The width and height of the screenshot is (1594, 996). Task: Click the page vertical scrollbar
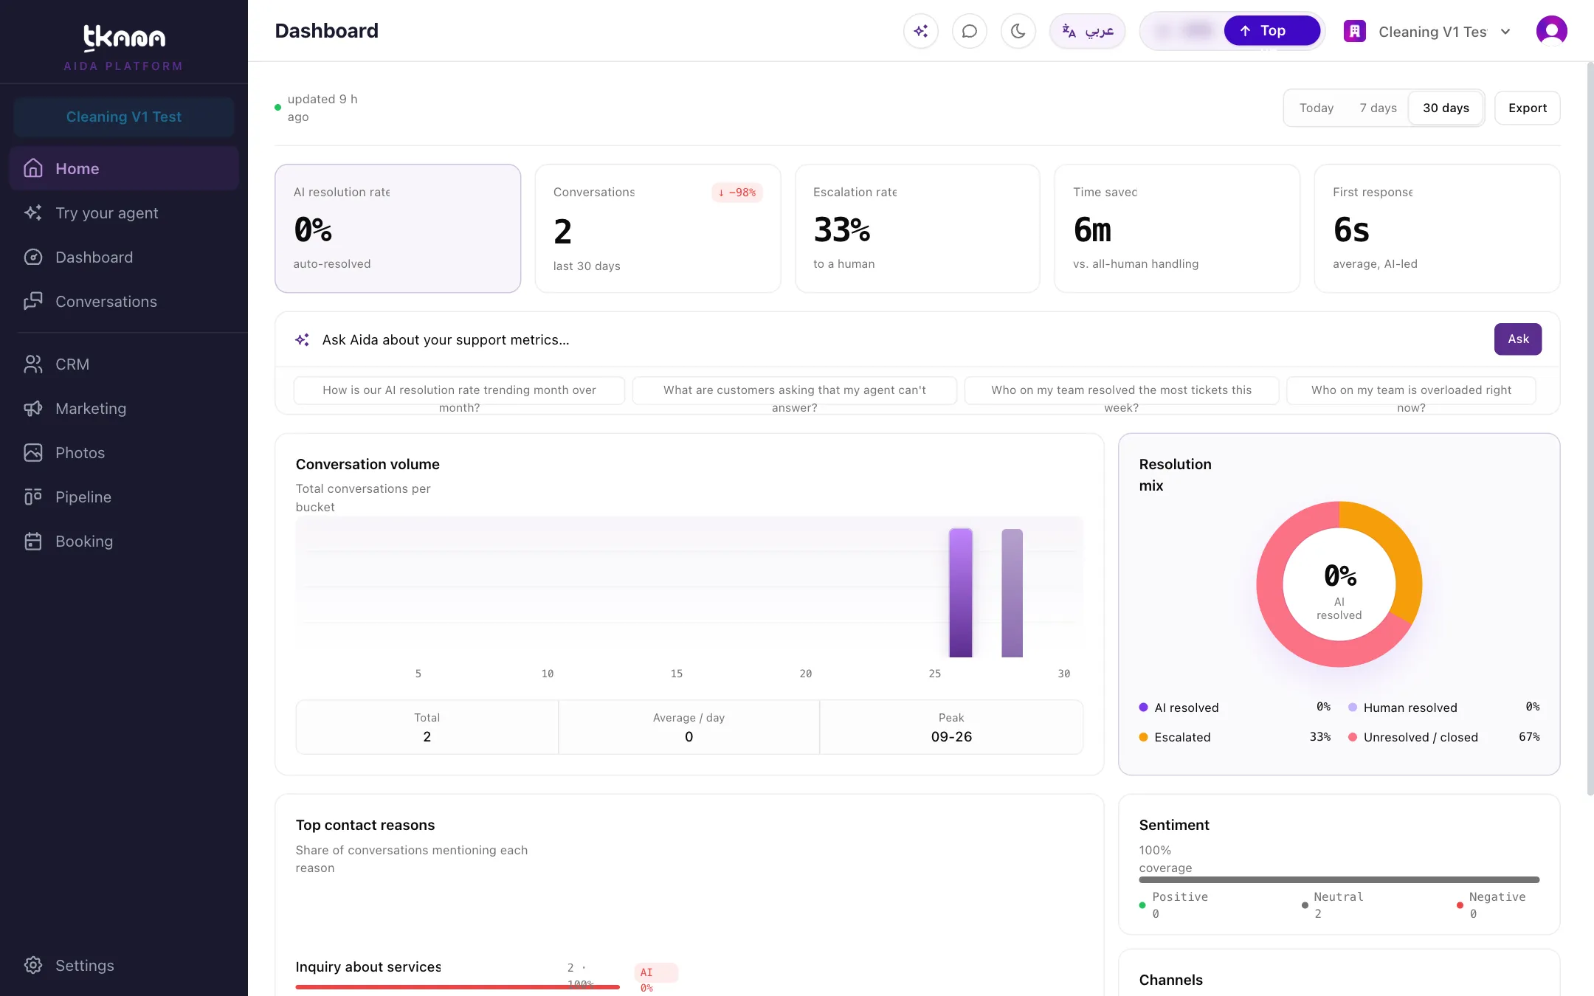click(1590, 428)
